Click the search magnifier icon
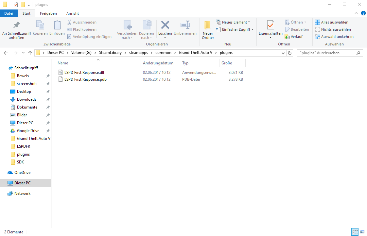Image resolution: width=367 pixels, height=236 pixels. (358, 53)
